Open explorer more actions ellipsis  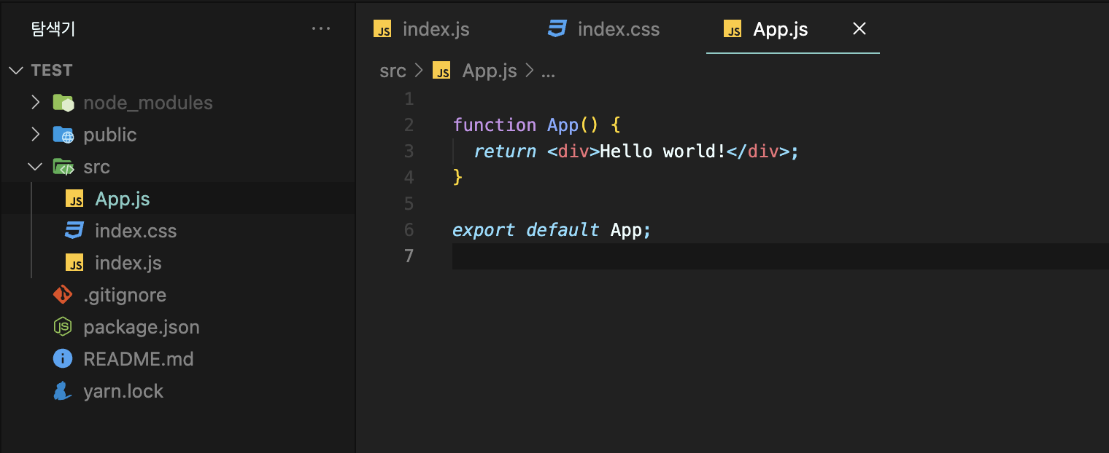[321, 29]
